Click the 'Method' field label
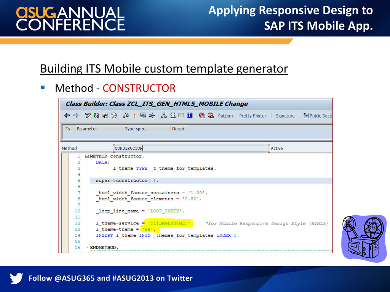 point(69,149)
